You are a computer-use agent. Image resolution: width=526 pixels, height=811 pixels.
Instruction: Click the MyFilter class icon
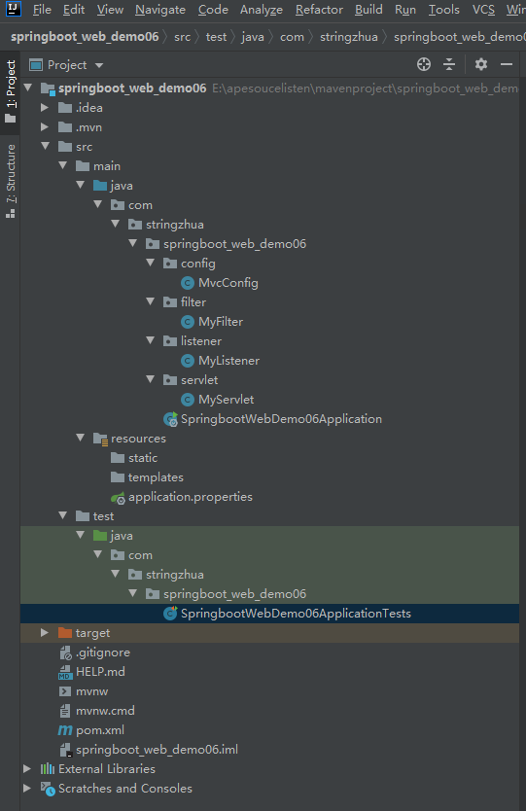[x=188, y=322]
